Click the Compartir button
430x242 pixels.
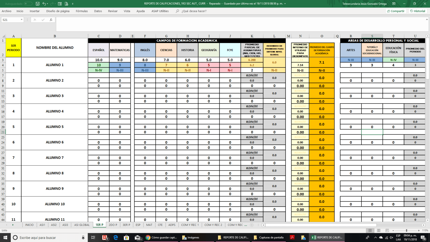click(x=396, y=11)
